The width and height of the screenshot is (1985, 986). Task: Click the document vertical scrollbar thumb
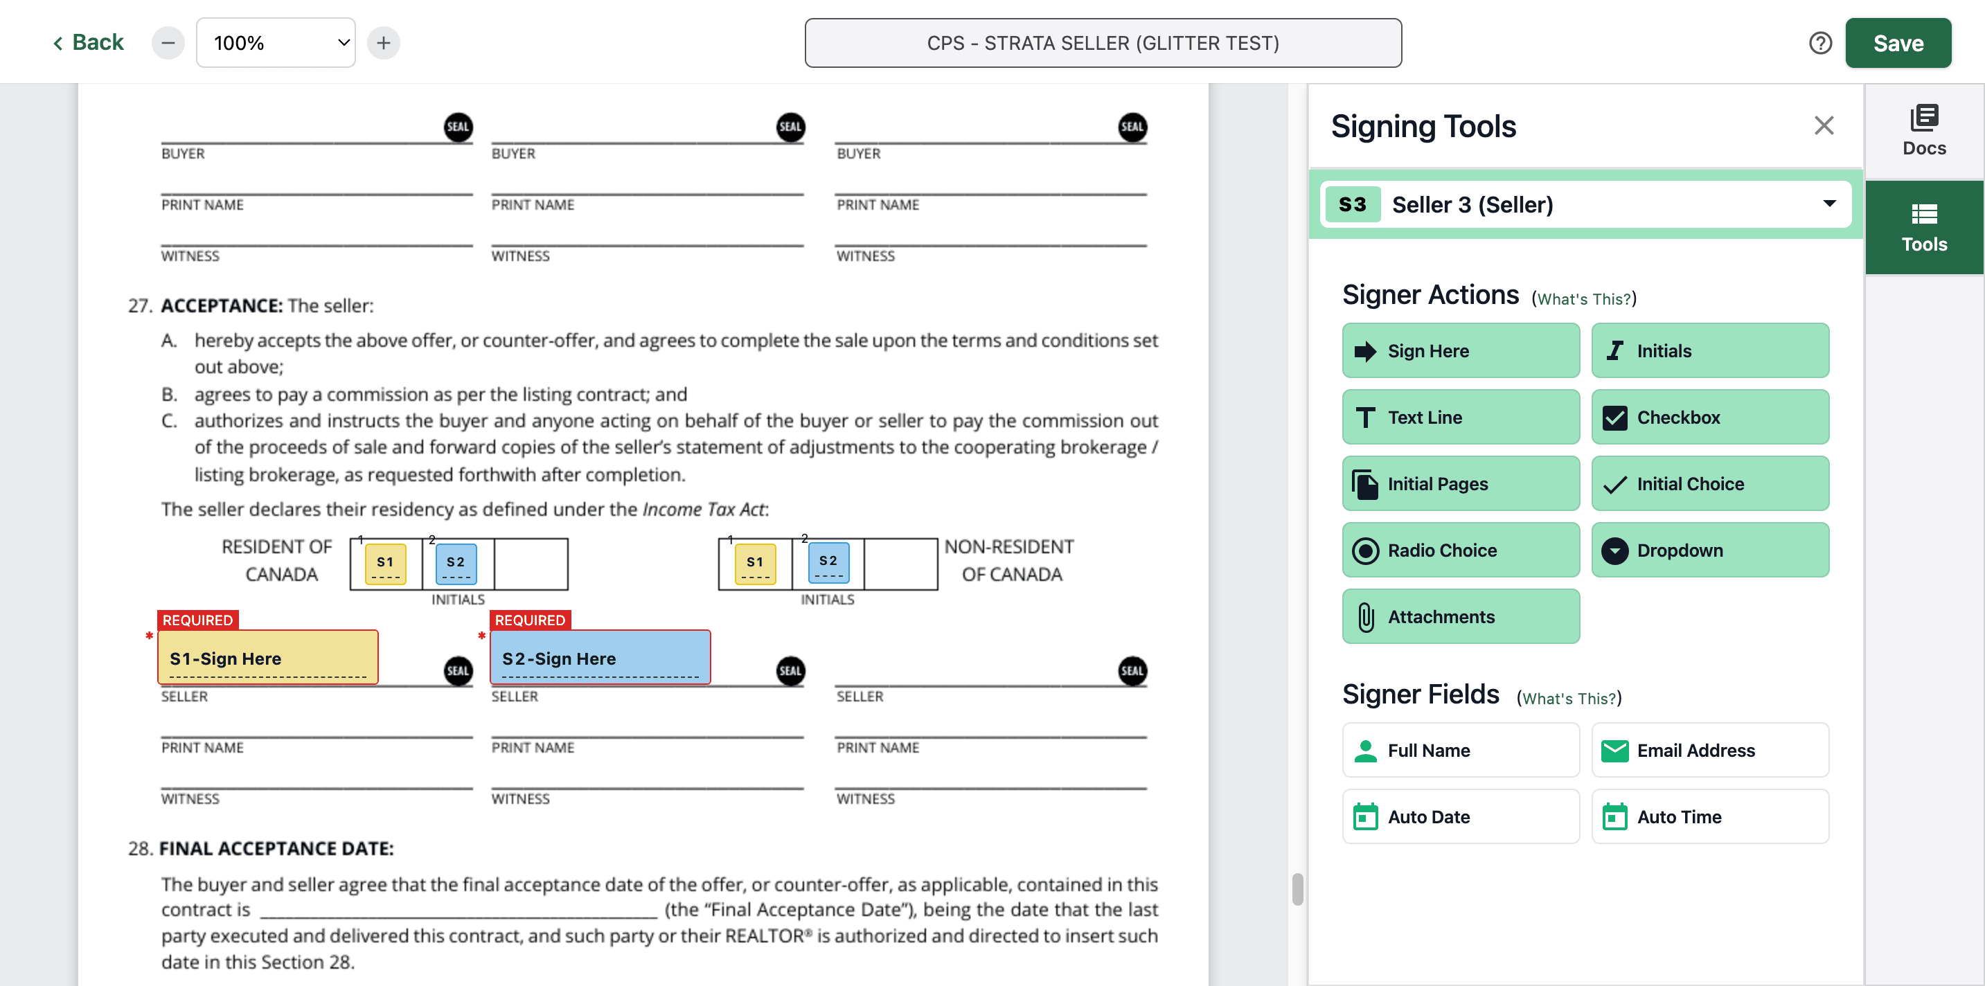coord(1297,889)
